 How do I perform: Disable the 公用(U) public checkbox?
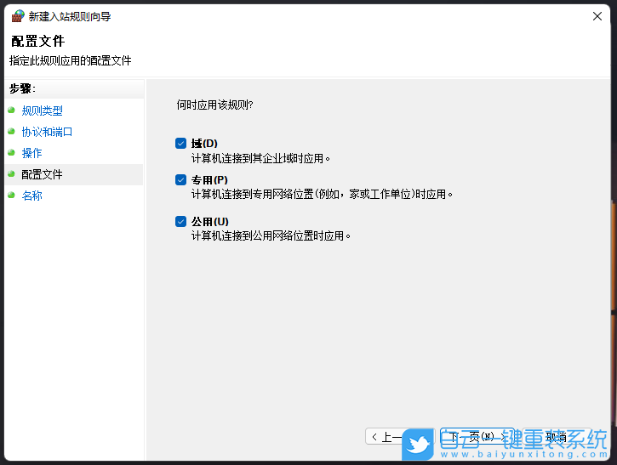180,222
